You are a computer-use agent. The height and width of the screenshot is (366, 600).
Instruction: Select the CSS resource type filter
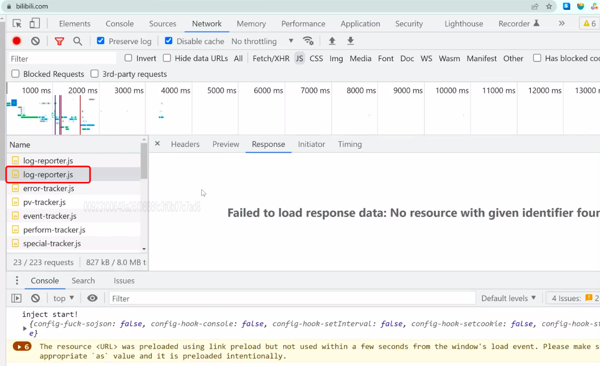(316, 58)
